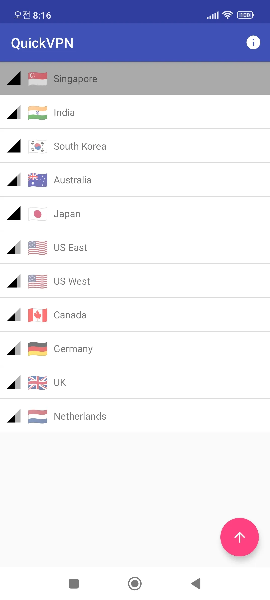The image size is (270, 600).
Task: Tap the back button in navigation bar
Action: coord(196,584)
